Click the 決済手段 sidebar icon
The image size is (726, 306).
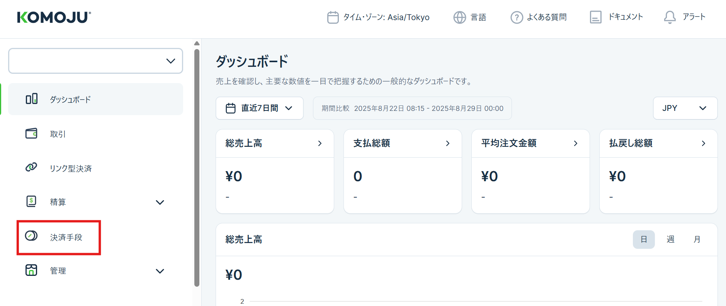31,236
